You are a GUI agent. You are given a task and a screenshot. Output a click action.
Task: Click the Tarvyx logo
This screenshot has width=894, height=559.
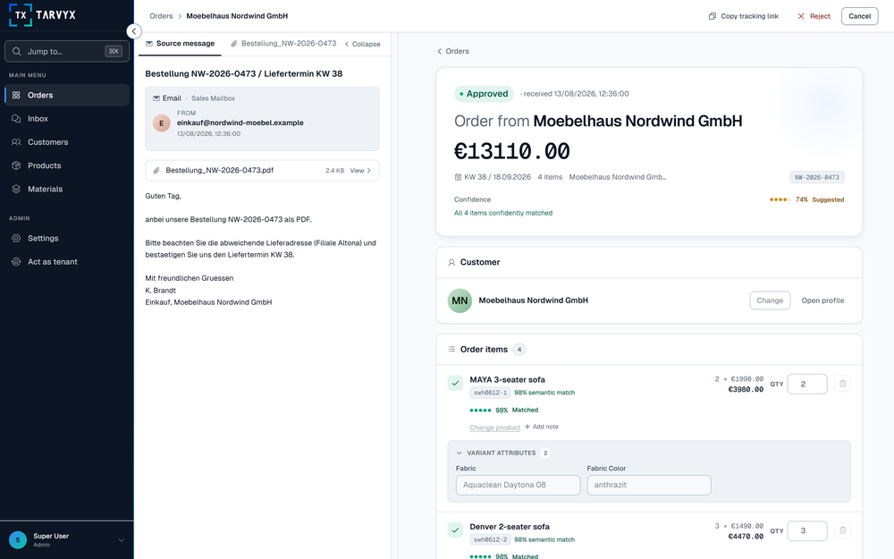tap(43, 15)
